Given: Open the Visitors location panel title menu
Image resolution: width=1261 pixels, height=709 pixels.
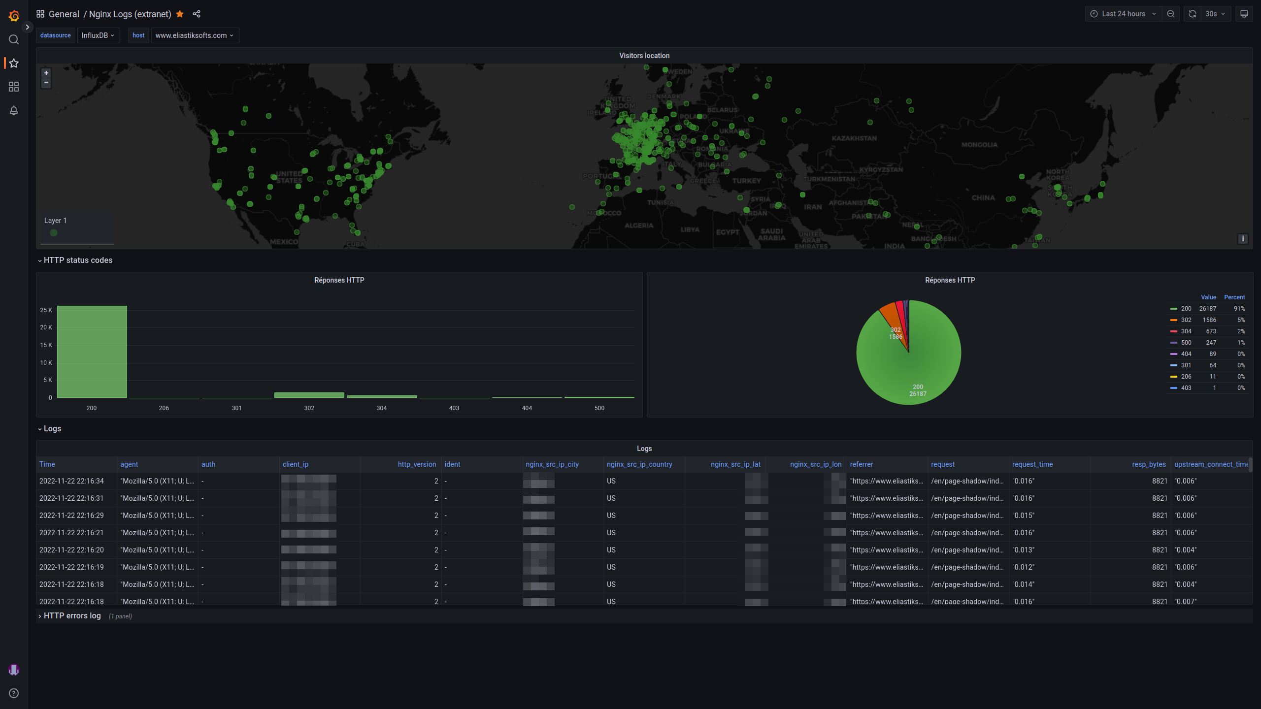Looking at the screenshot, I should click(x=644, y=56).
